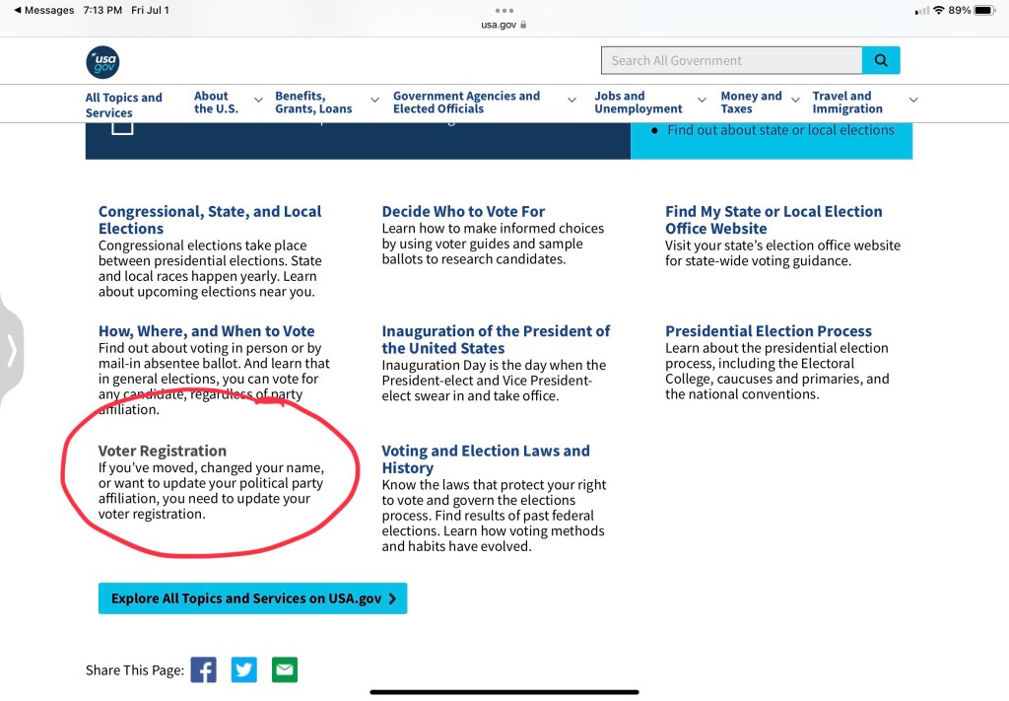Expand Benefits, Grants, Loans menu chevron
Viewport: 1009px width, 701px height.
[374, 100]
